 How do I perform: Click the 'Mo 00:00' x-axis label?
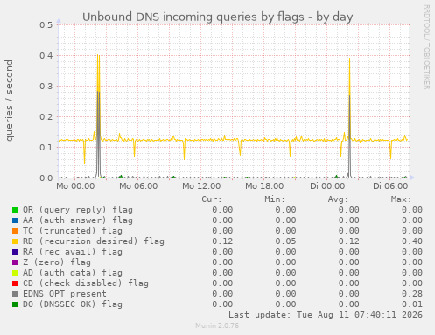tap(75, 186)
